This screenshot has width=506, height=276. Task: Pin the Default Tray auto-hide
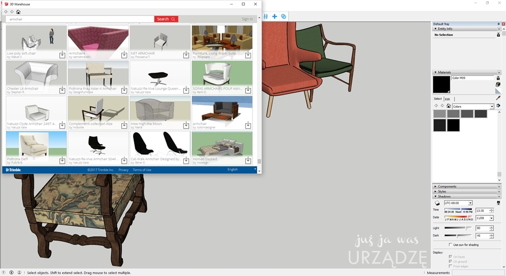(498, 24)
